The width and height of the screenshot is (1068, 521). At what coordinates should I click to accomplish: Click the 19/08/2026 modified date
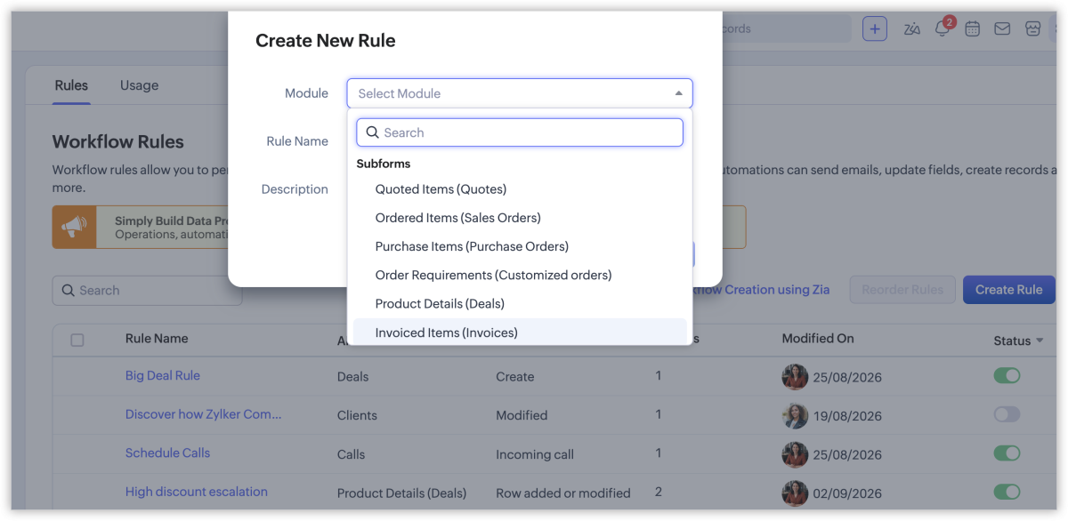pyautogui.click(x=846, y=415)
